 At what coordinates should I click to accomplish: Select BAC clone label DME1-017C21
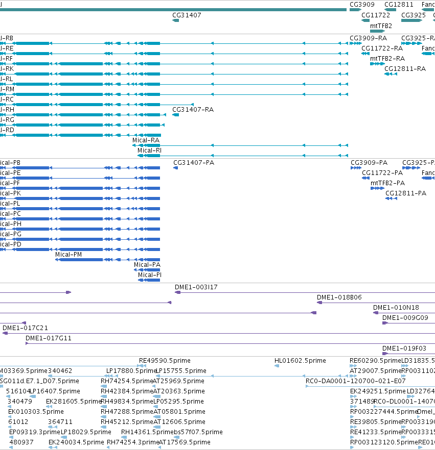(x=25, y=328)
